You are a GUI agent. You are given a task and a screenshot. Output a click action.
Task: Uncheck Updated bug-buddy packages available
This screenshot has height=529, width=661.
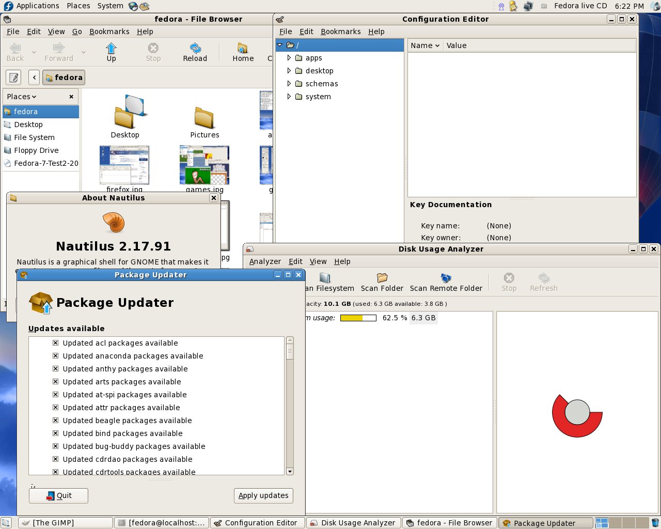point(55,446)
